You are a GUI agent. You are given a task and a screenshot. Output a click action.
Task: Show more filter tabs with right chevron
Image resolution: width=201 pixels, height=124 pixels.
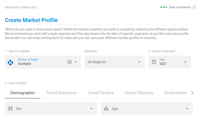(x=192, y=93)
